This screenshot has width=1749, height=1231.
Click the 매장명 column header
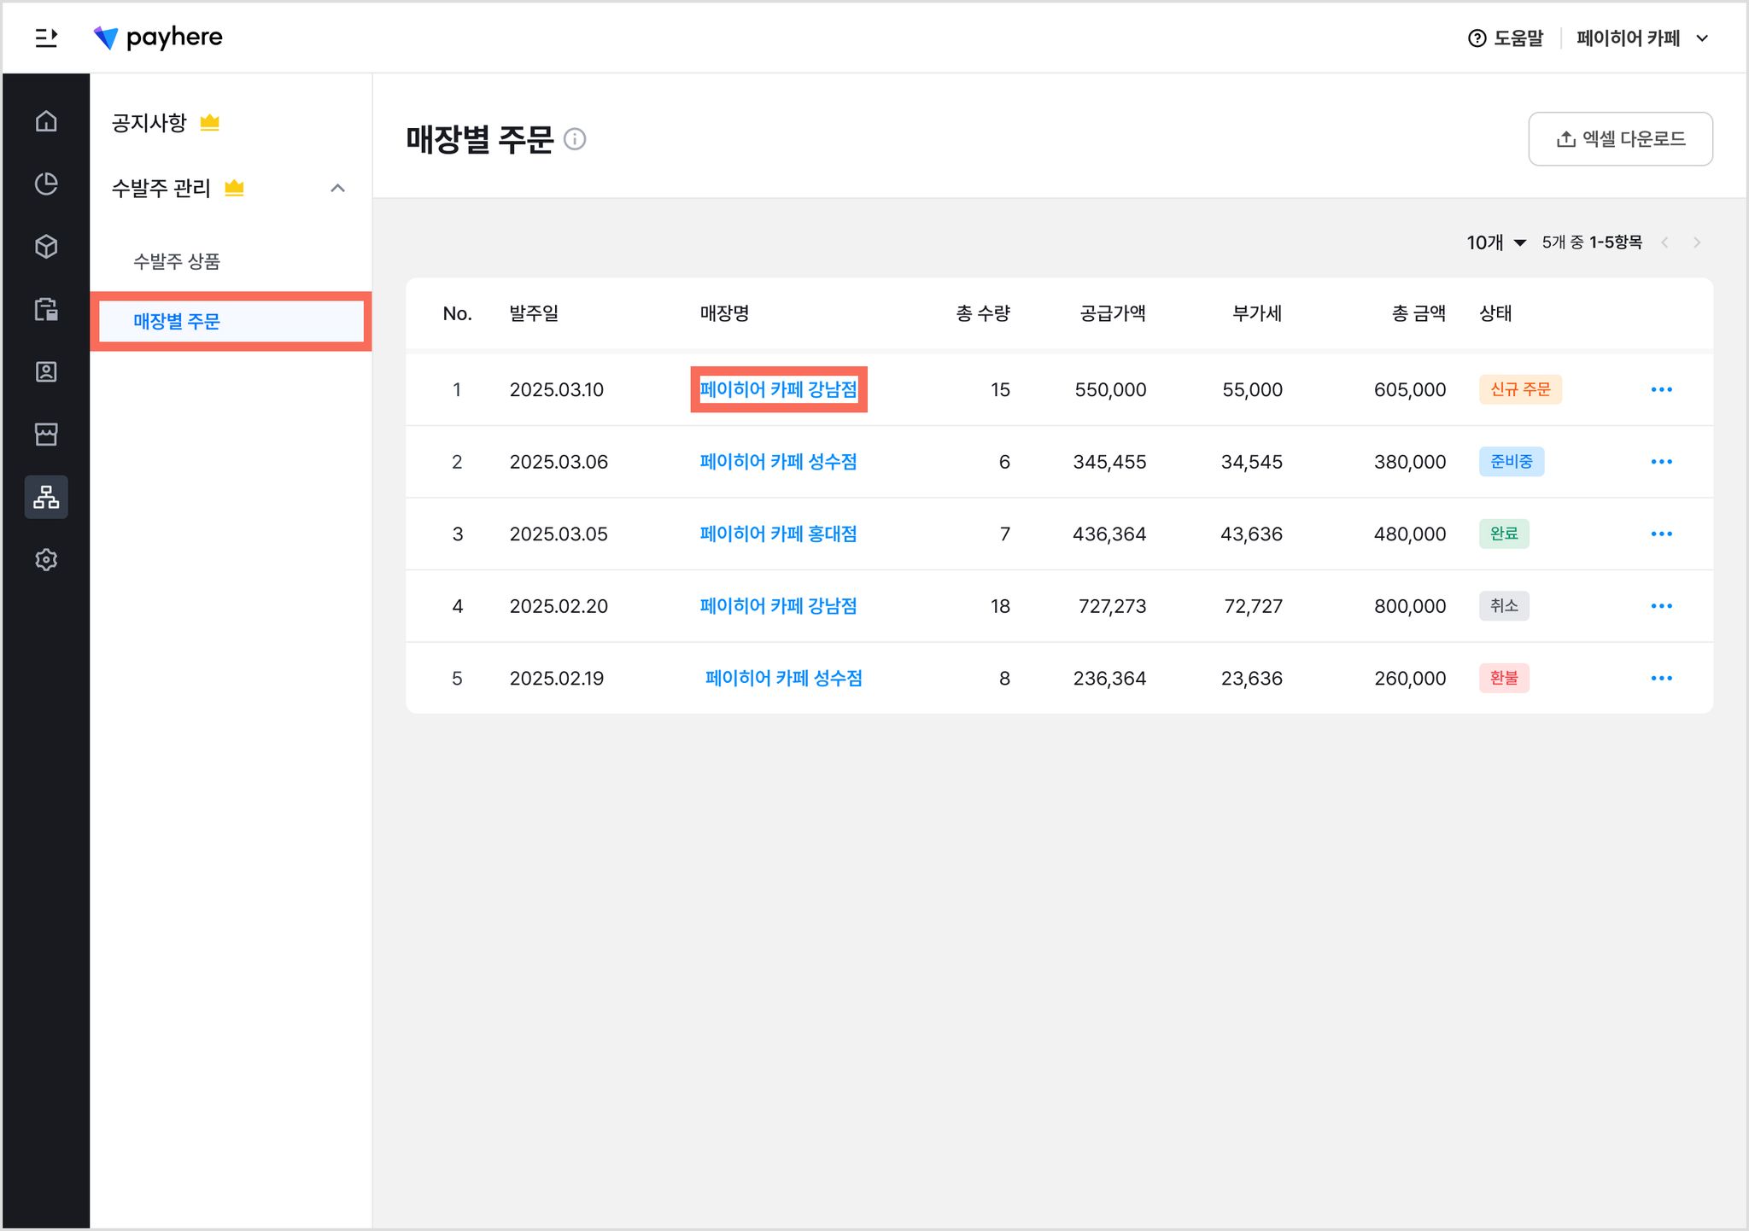[x=724, y=313]
